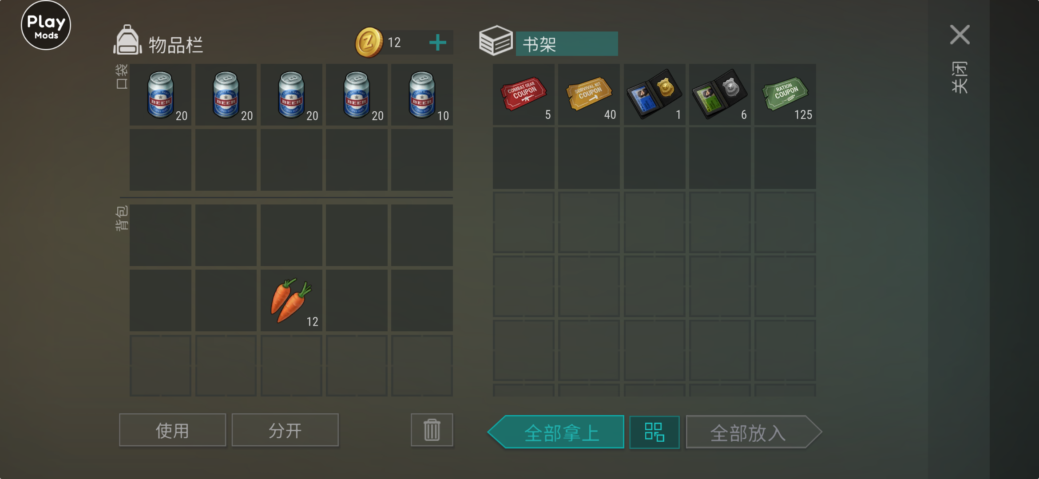Select the yellow Survival Kit Coupon
Image resolution: width=1039 pixels, height=479 pixels.
[589, 94]
